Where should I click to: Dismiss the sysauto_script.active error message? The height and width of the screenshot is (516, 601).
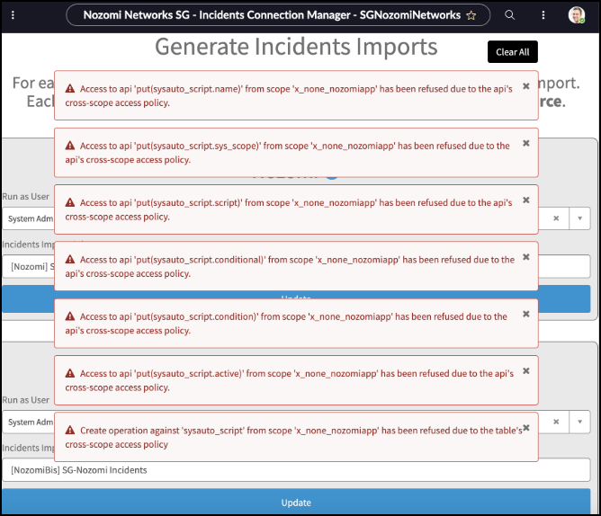point(525,370)
